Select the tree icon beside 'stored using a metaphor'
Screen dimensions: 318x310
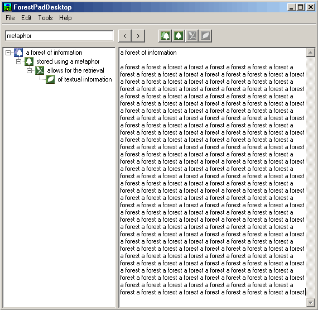[29, 61]
